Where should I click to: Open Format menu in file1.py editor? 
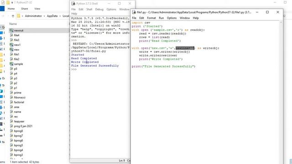click(151, 18)
